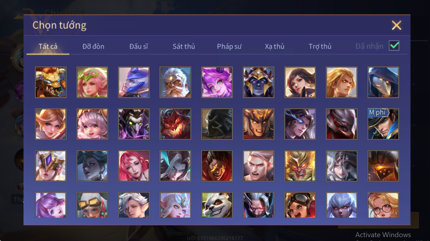Viewport: 430px width, 241px height.
Task: Select the hero marked "M phí"
Action: click(x=383, y=124)
